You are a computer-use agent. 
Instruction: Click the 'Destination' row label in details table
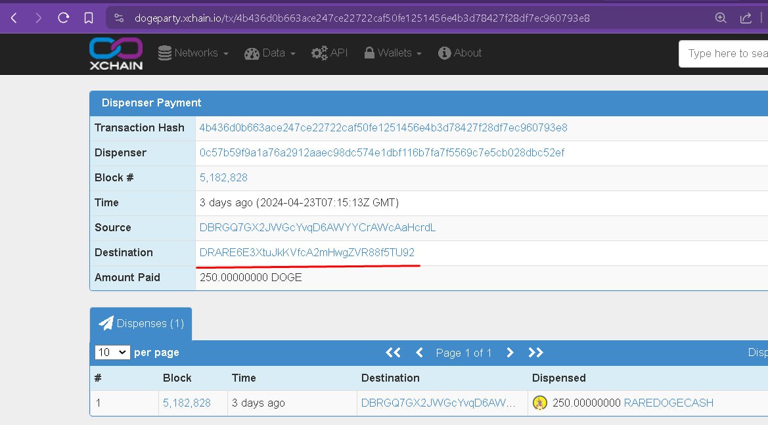point(124,253)
